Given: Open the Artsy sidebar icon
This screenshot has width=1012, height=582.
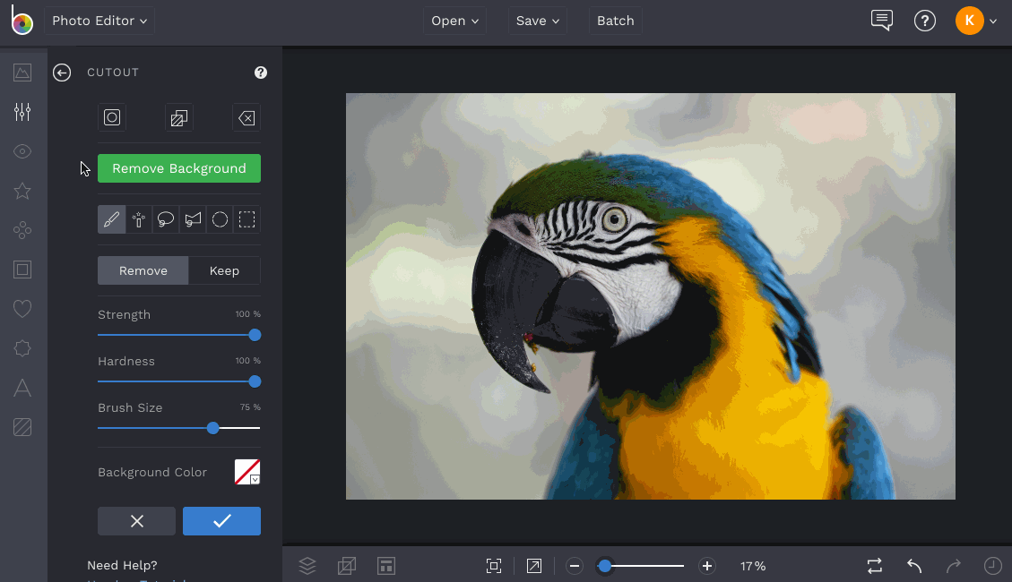Looking at the screenshot, I should 22,230.
